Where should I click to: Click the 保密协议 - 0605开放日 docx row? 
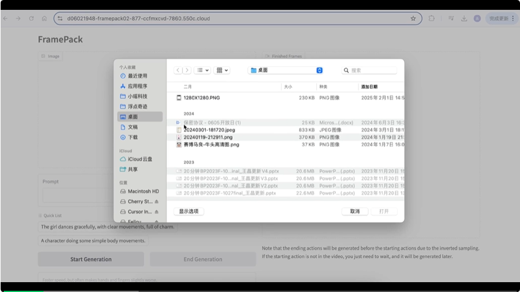[285, 122]
